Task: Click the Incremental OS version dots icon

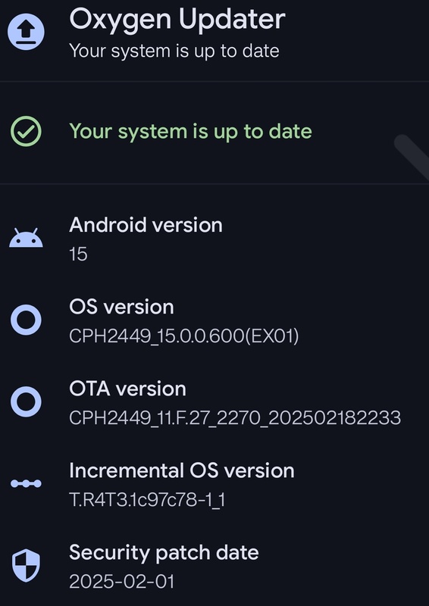Action: [26, 483]
